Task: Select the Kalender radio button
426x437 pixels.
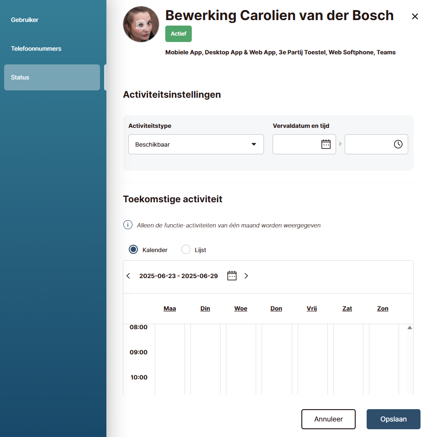Action: pos(133,250)
